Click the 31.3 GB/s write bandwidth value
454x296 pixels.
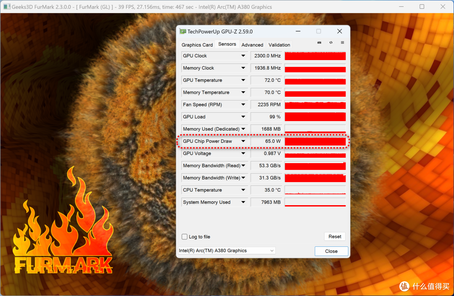[x=267, y=177]
